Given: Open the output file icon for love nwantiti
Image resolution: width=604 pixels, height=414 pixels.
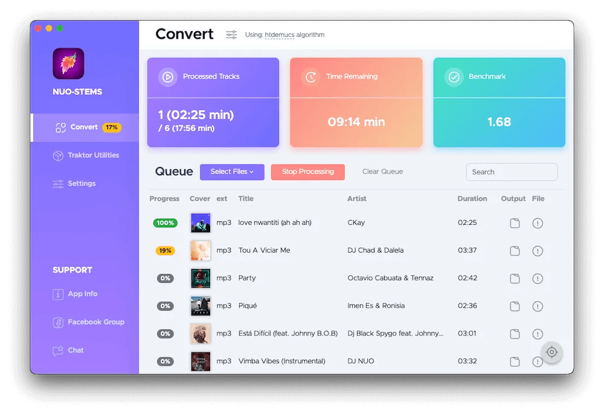Looking at the screenshot, I should click(515, 223).
